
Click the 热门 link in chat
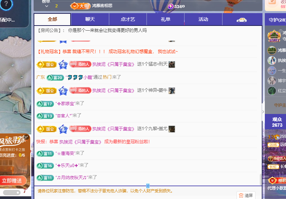[x=107, y=77]
